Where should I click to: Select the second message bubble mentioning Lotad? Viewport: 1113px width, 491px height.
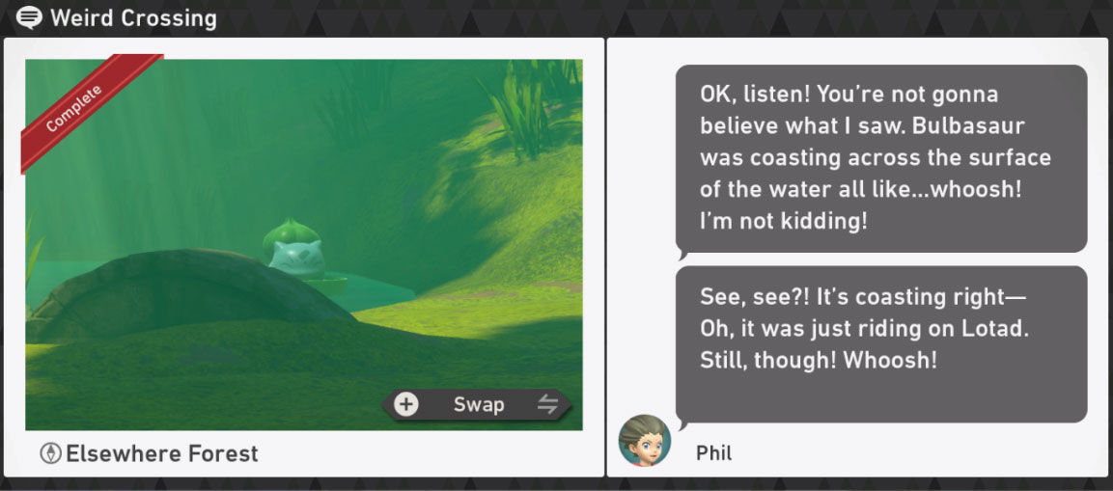point(881,344)
